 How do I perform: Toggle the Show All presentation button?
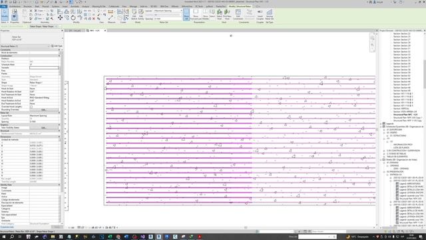click(x=186, y=15)
